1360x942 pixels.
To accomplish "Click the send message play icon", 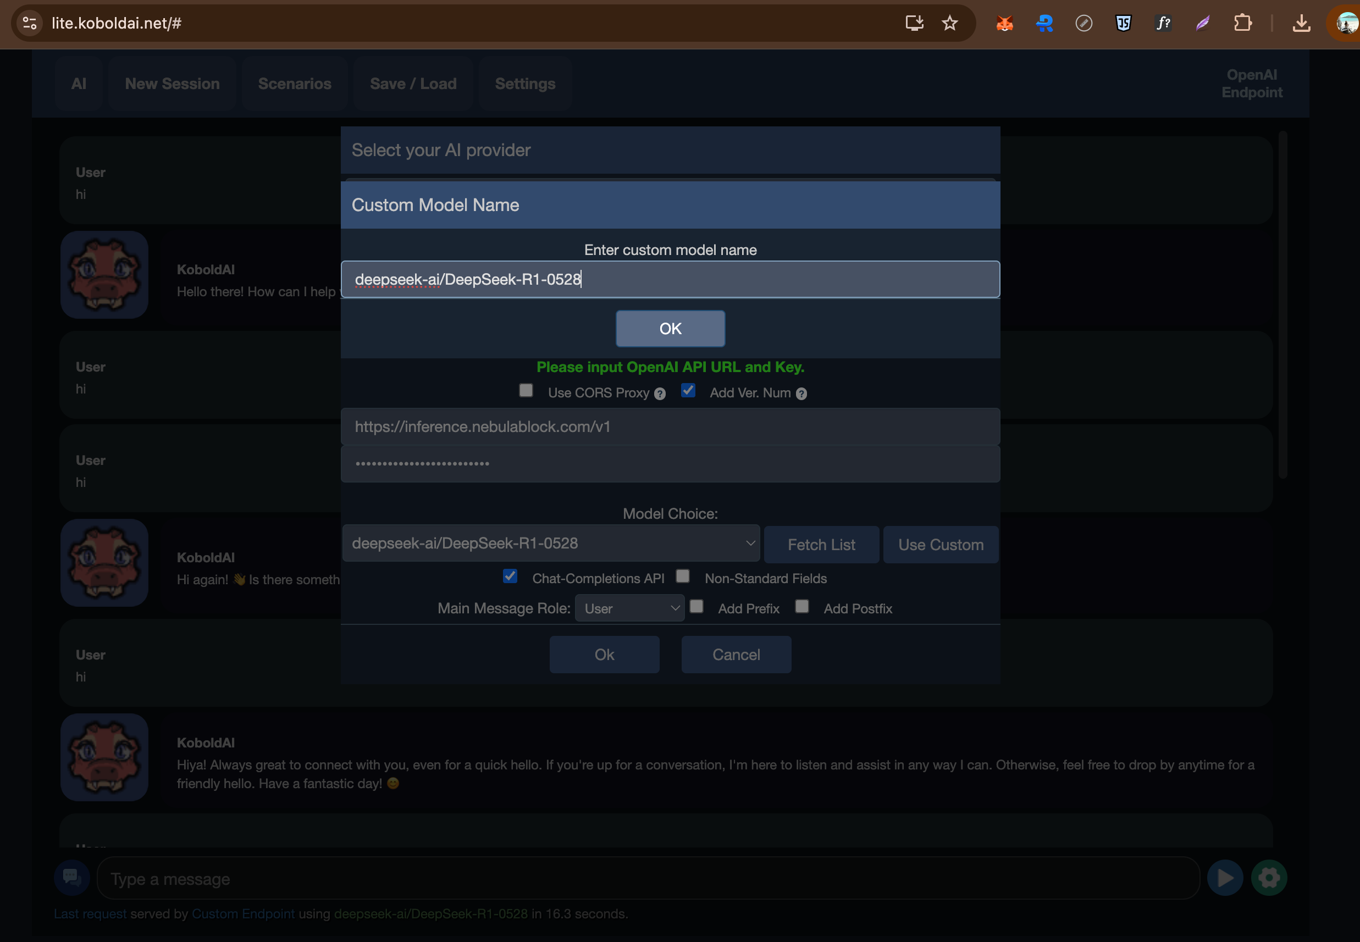I will 1225,878.
